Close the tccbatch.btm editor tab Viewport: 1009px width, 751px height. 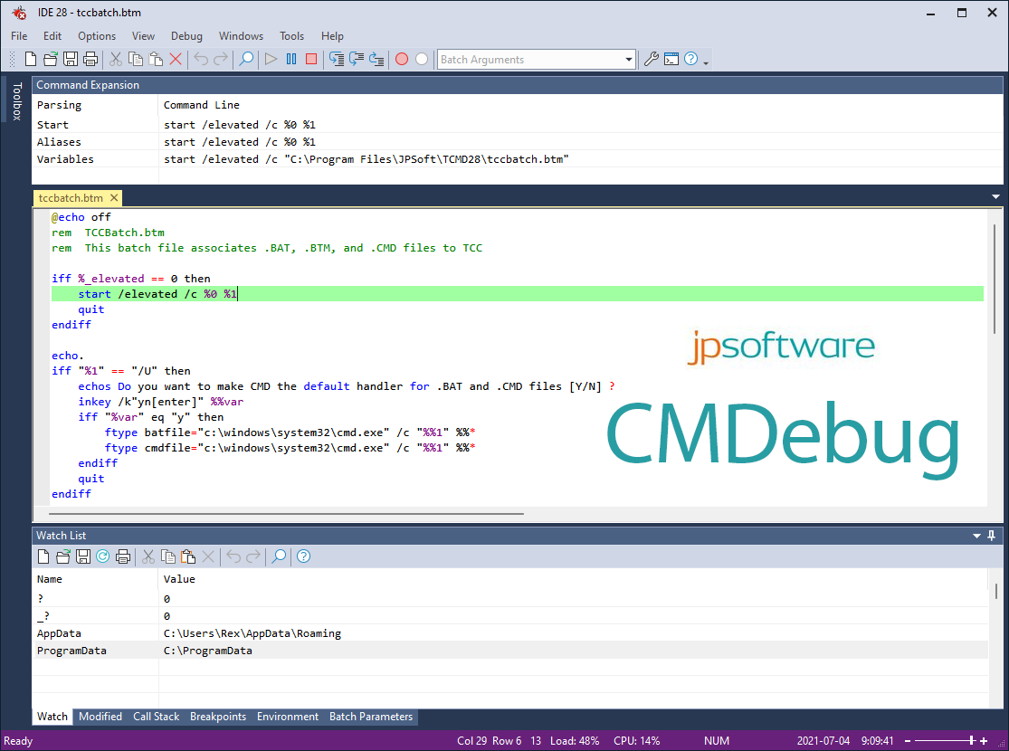tap(113, 197)
